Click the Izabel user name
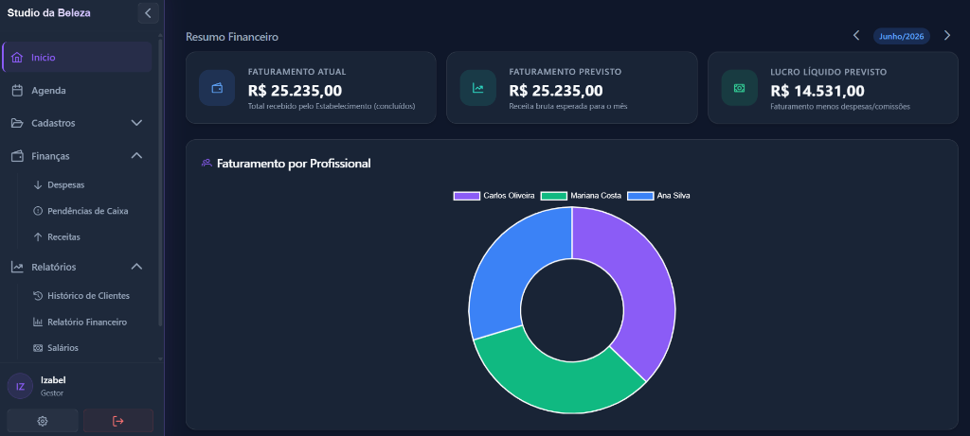 pyautogui.click(x=53, y=380)
